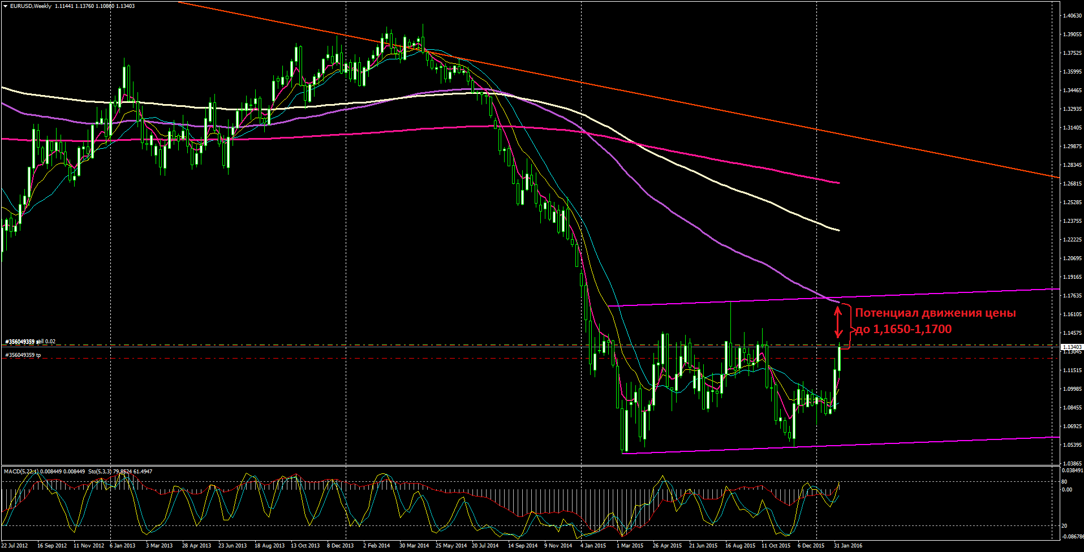The image size is (1084, 552).
Task: Select the #356049359 tp level label
Action: tap(23, 355)
